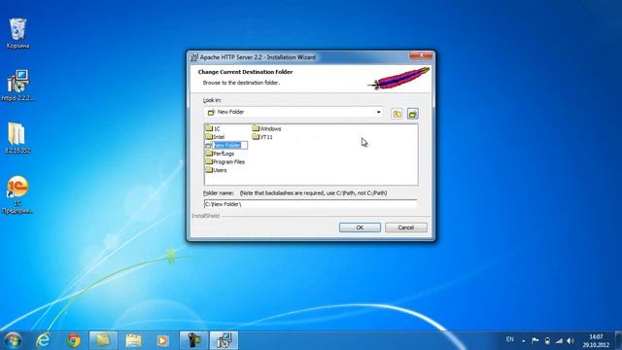Click the camera recorder taskbar icon
Image resolution: width=622 pixels, height=350 pixels.
[x=193, y=340]
